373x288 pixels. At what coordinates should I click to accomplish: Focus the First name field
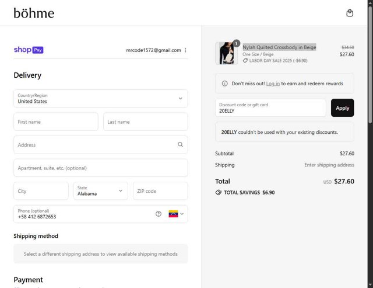(x=56, y=122)
